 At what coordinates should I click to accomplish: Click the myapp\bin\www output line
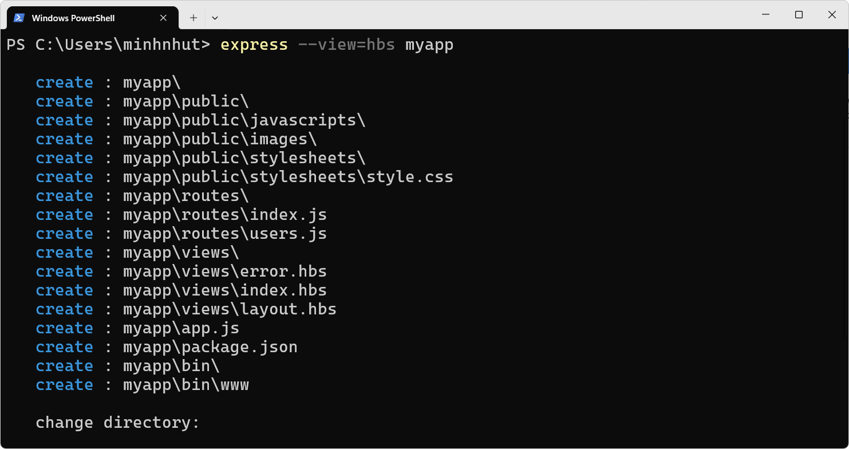[x=142, y=385]
